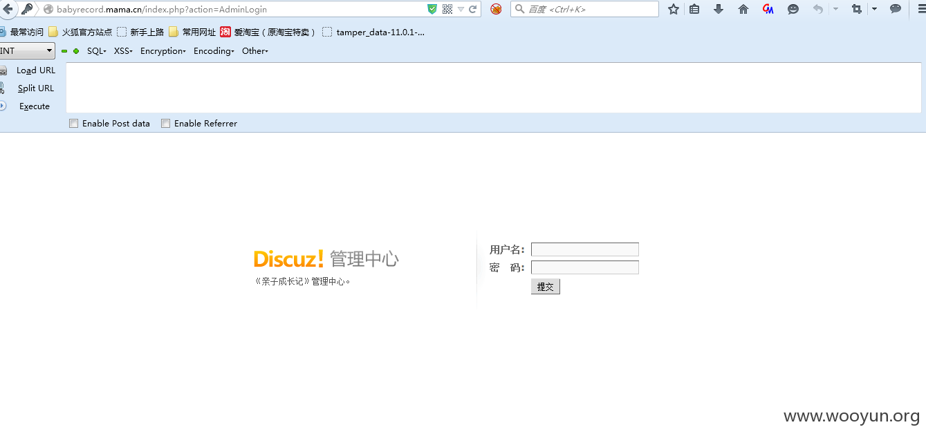Image resolution: width=926 pixels, height=436 pixels.
Task: Open the QR code icon in address bar
Action: tap(447, 9)
